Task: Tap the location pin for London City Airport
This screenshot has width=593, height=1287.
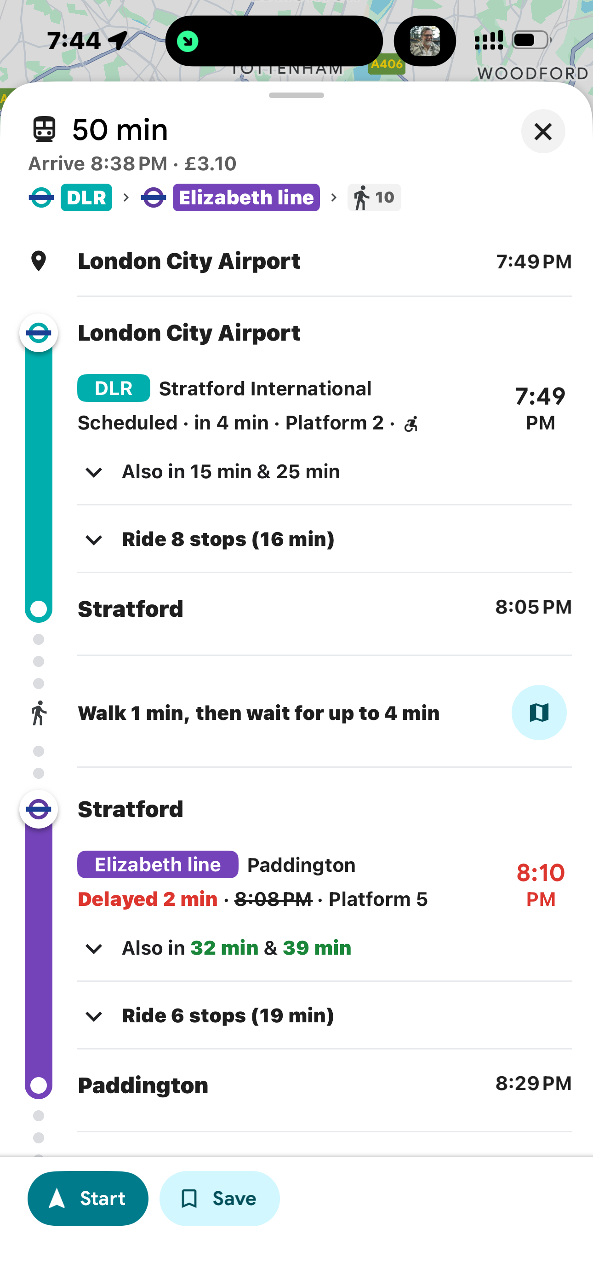Action: [39, 261]
